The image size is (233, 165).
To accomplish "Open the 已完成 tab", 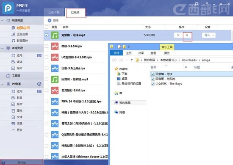I will point(75,12).
